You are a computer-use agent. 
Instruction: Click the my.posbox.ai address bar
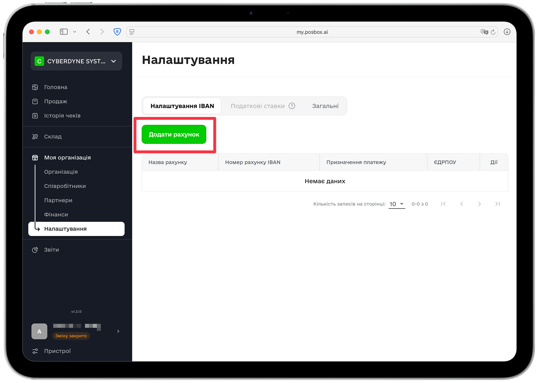click(312, 32)
